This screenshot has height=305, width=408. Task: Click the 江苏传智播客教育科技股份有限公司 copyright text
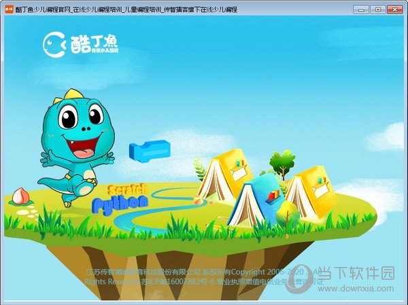click(x=143, y=272)
